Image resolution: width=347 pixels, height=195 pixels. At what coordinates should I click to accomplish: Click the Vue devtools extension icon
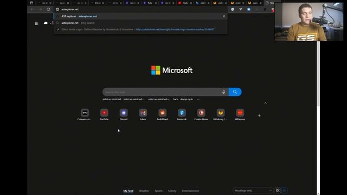point(241,9)
